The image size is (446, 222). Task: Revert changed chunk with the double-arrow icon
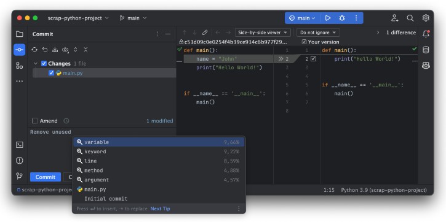[x=281, y=59]
